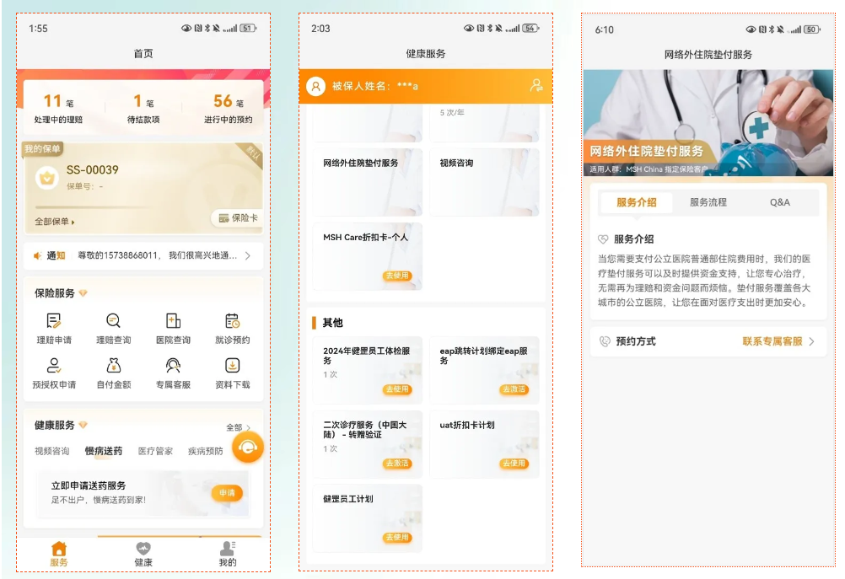This screenshot has width=845, height=579.
Task: Open the 就诊预约 appointment icon
Action: point(232,321)
